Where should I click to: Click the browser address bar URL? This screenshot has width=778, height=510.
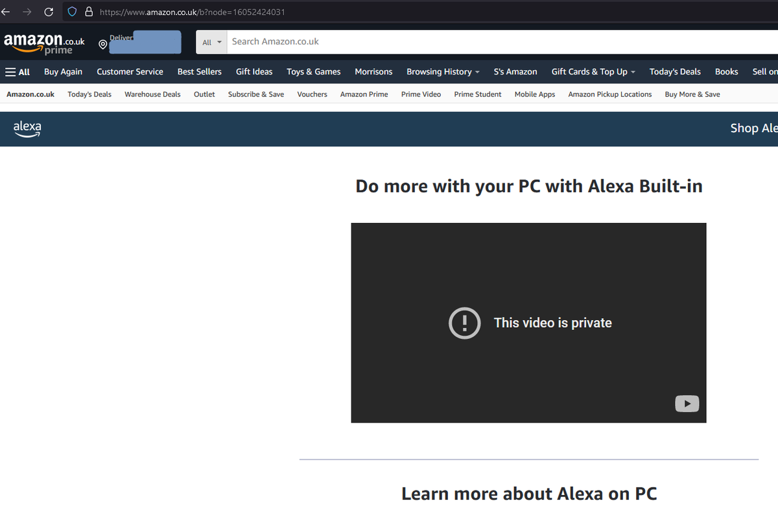pyautogui.click(x=192, y=12)
